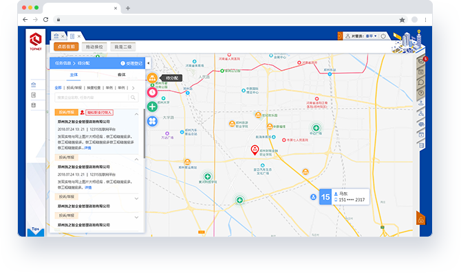
Task: Open the mail icon with red 5 badge
Action: click(x=421, y=61)
